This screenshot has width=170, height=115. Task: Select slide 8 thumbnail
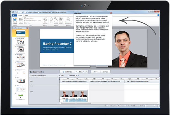[x=21, y=88]
